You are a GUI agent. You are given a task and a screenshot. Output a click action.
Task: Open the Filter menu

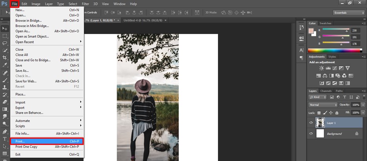(x=85, y=4)
